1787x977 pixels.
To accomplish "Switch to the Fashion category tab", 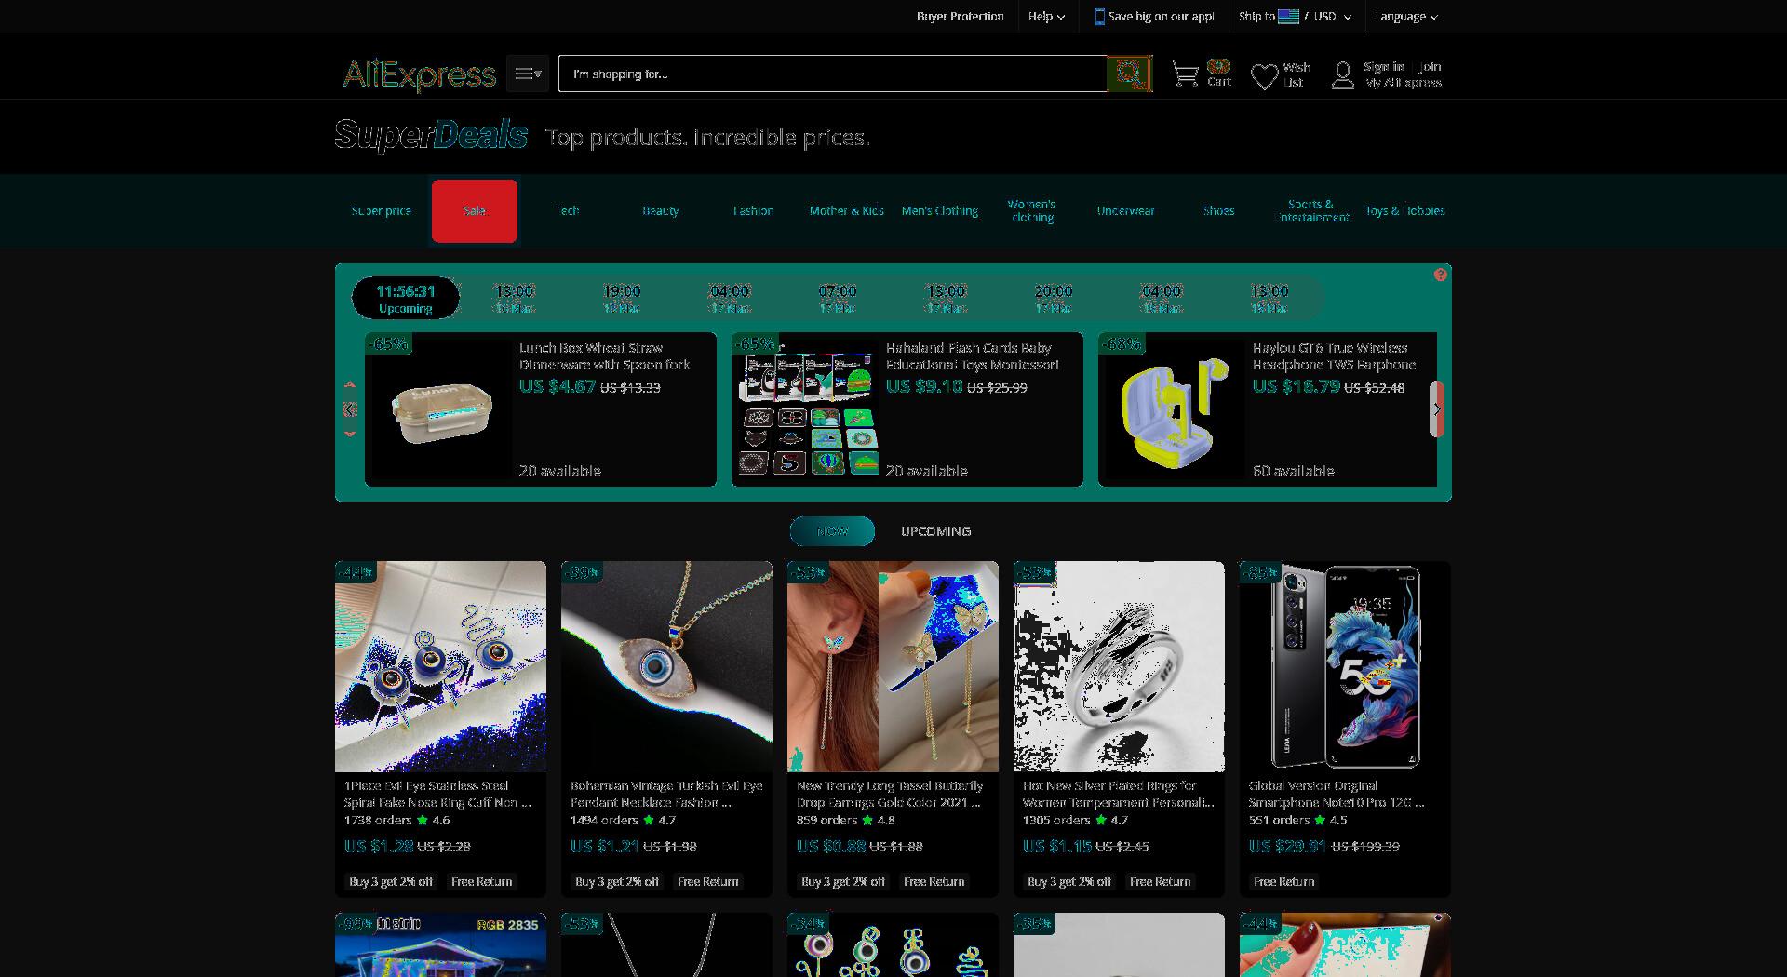I will [754, 211].
